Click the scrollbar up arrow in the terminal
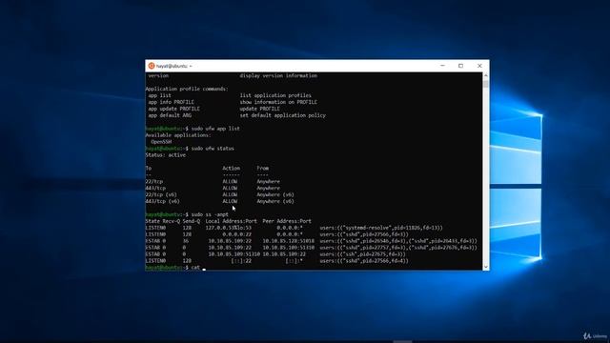Image resolution: width=610 pixels, height=343 pixels. pyautogui.click(x=485, y=75)
